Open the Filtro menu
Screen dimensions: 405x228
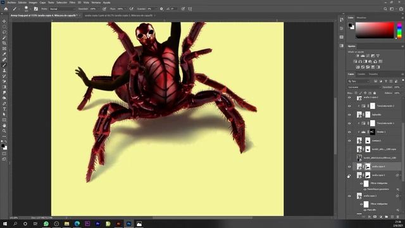tap(72, 3)
